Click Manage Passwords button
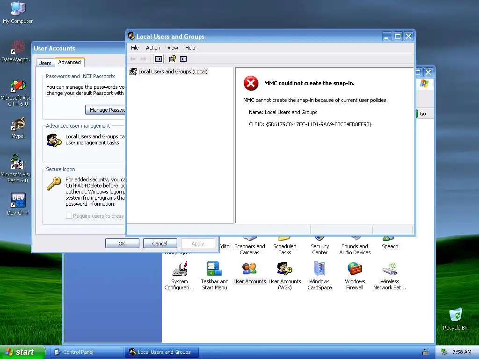The height and width of the screenshot is (359, 479). (x=105, y=110)
